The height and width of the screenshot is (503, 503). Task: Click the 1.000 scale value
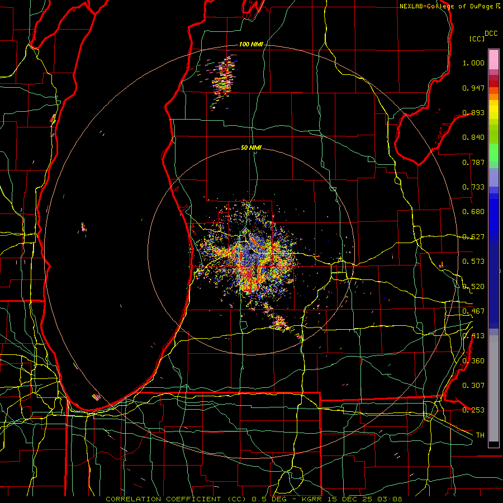click(x=473, y=63)
